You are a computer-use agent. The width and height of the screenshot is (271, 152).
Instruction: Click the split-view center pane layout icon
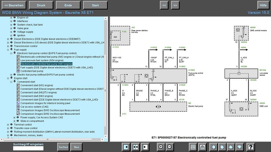point(135,147)
